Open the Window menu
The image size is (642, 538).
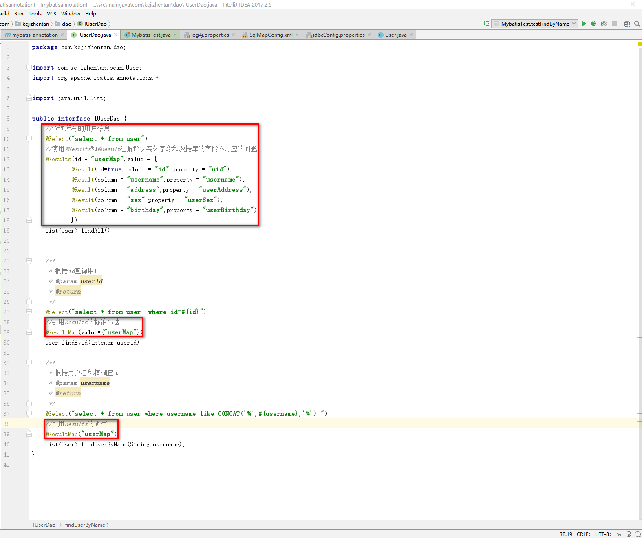coord(71,14)
